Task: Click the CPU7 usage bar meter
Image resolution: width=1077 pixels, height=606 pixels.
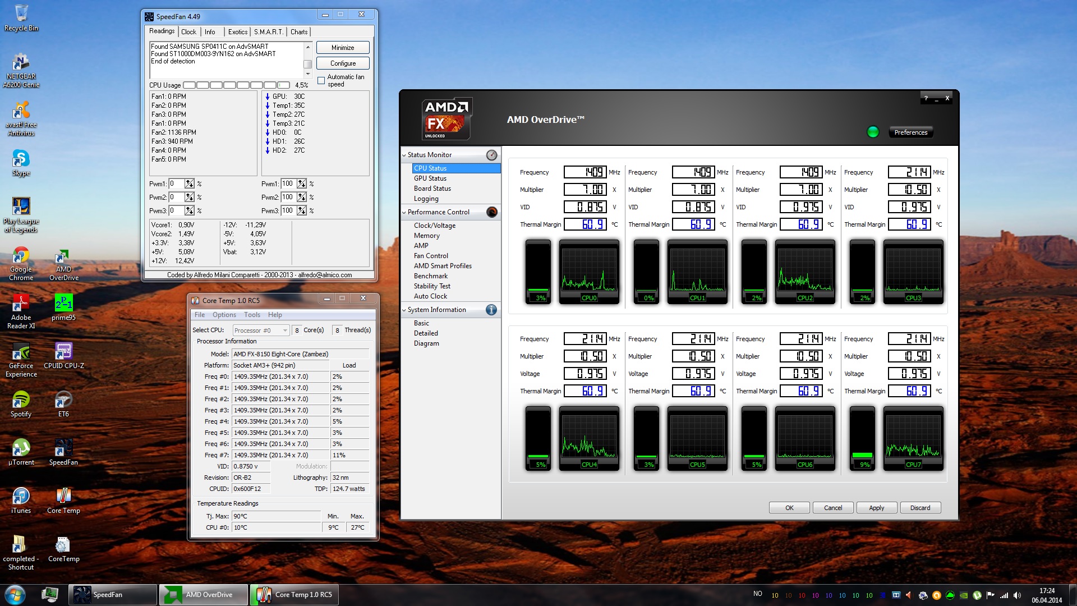Action: click(862, 439)
